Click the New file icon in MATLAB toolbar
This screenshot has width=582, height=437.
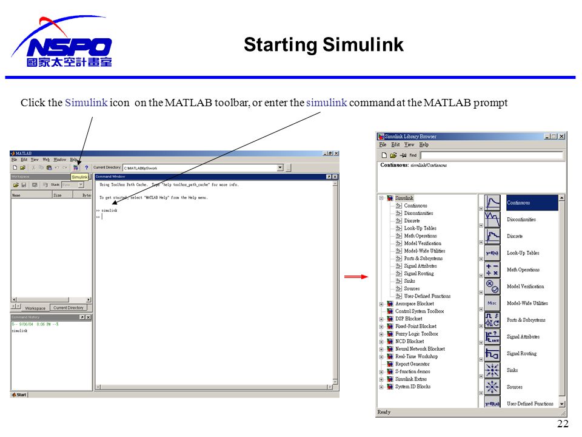click(15, 168)
